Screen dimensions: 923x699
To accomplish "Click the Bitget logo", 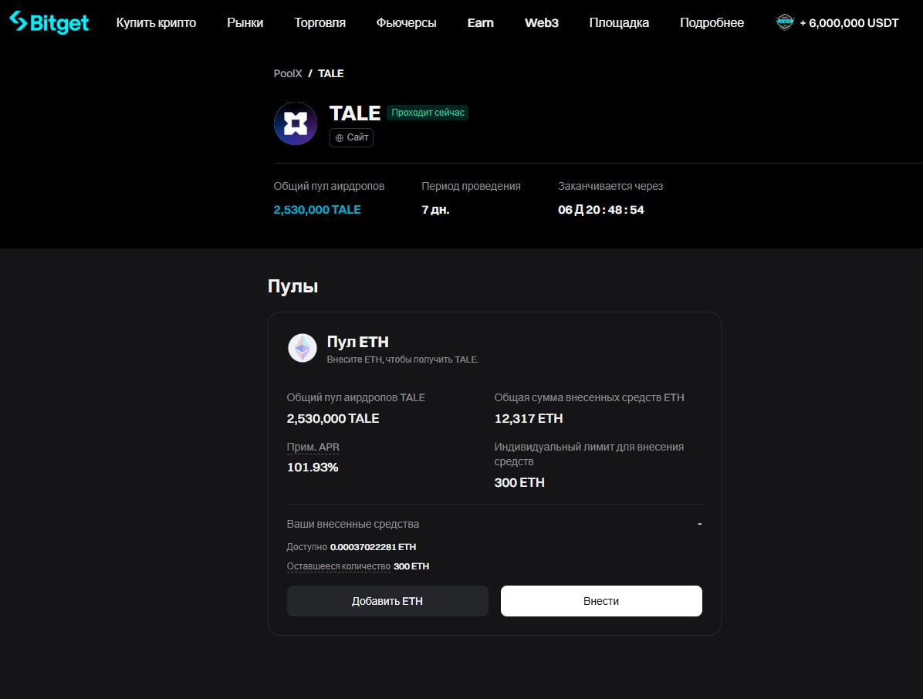I will 49,22.
